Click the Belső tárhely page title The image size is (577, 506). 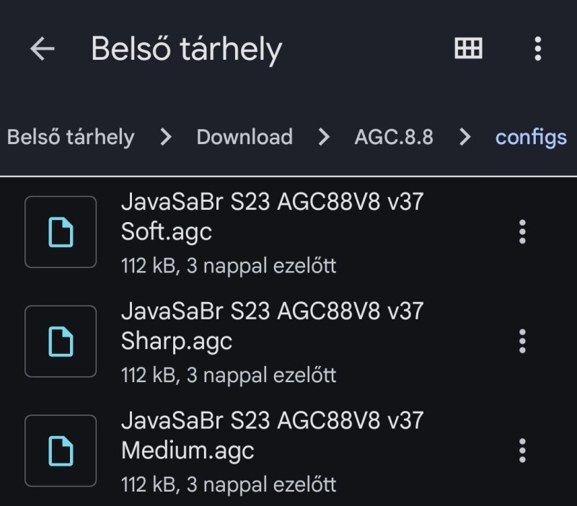pos(186,49)
